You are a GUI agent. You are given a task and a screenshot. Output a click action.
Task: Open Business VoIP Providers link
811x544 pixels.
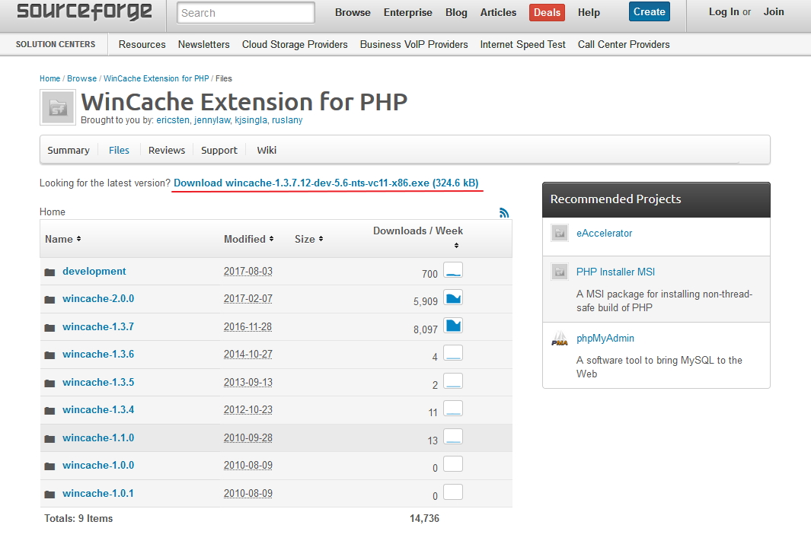pos(413,44)
